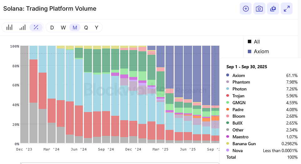Click the black All legend swatch

click(x=249, y=42)
